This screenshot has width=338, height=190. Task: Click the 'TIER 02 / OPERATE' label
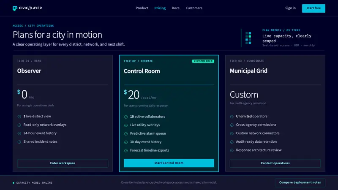tap(138, 61)
